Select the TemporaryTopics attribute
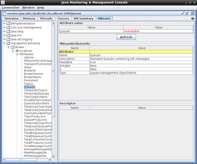This screenshot has width=197, height=164. tap(36, 90)
